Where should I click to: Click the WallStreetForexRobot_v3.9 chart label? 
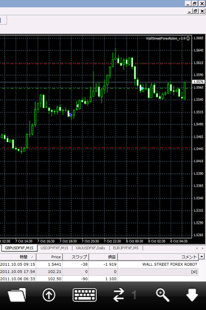coord(166,38)
